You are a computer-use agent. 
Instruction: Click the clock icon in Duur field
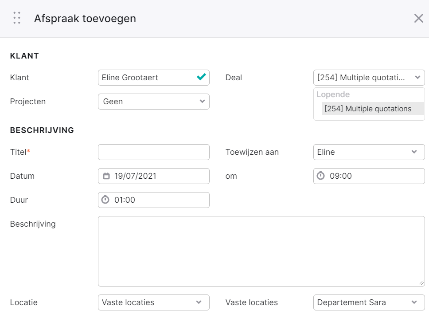(x=105, y=200)
